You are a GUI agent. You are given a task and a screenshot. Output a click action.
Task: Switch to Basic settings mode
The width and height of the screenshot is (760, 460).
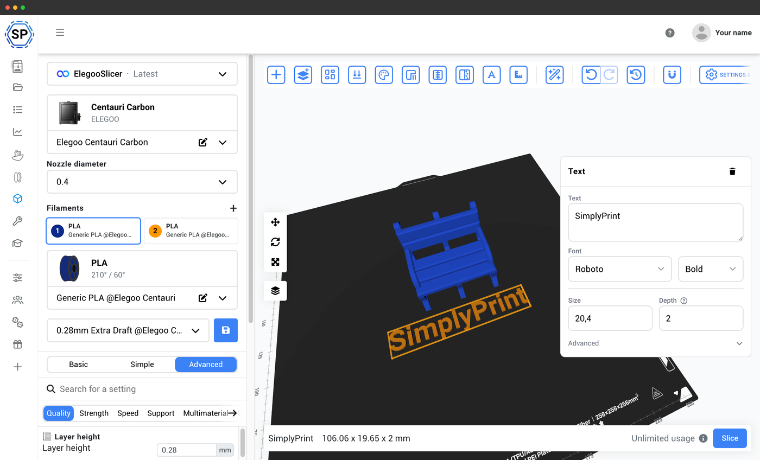(x=79, y=365)
